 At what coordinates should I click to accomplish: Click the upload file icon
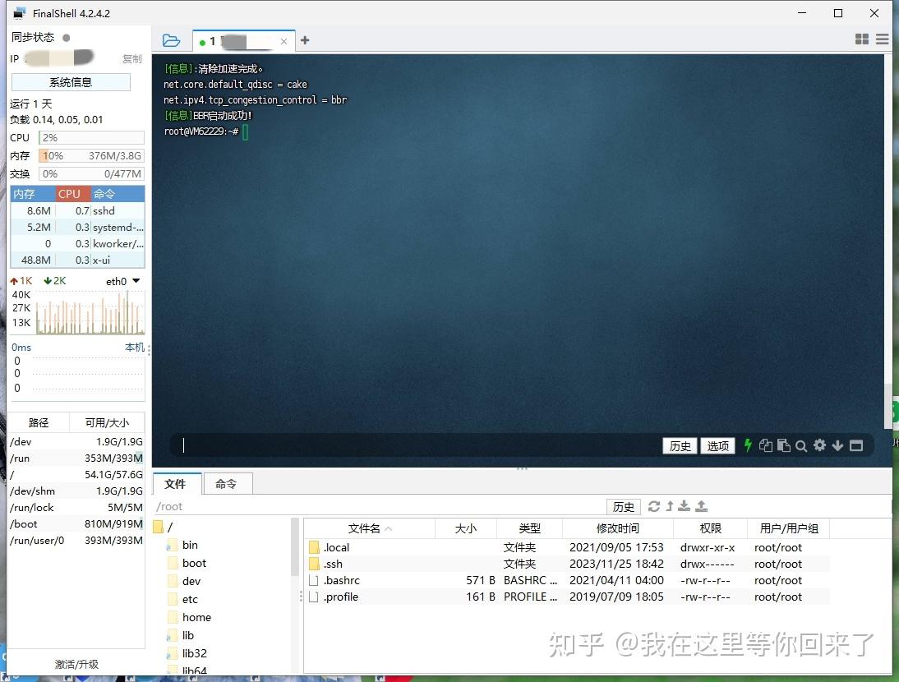[701, 506]
